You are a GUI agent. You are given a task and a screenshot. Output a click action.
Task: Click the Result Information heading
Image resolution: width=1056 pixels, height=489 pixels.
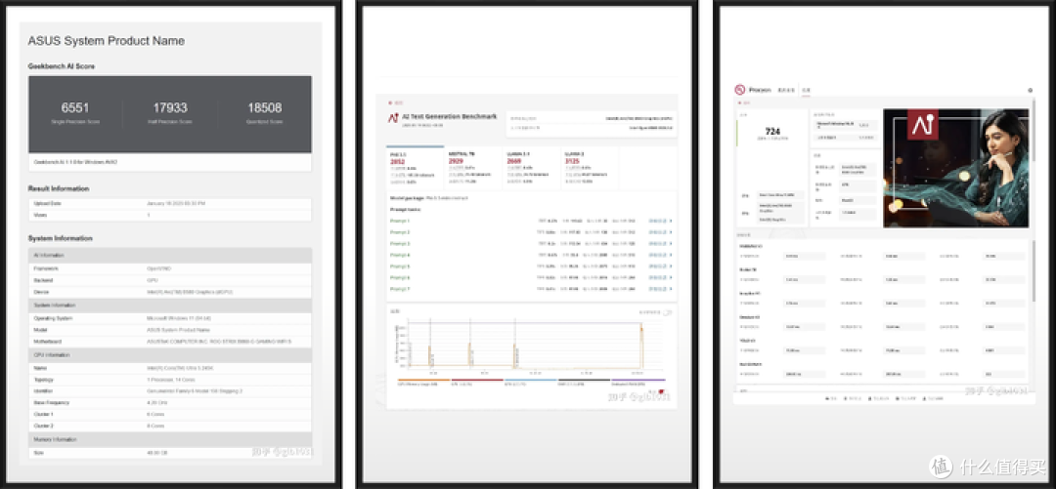point(59,189)
